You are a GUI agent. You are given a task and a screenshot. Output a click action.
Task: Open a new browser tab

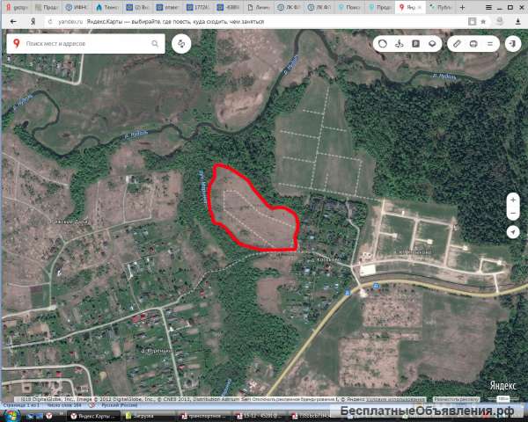click(462, 7)
